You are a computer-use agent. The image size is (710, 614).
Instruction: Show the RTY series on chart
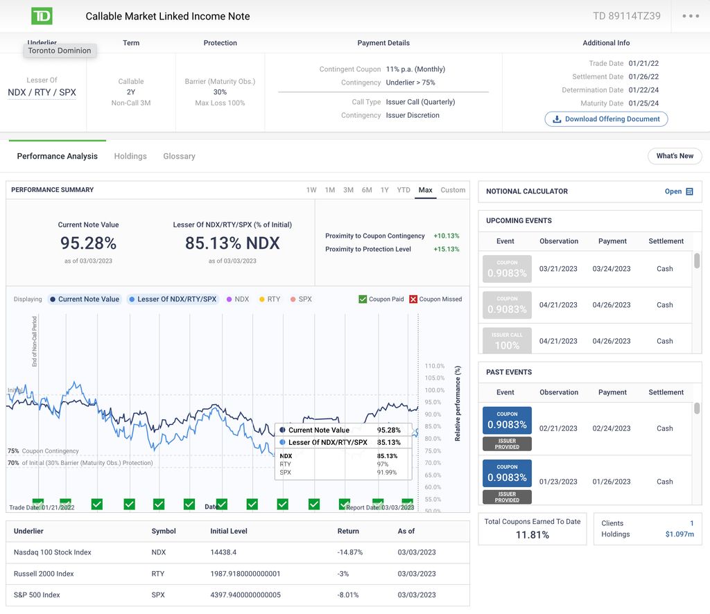270,299
